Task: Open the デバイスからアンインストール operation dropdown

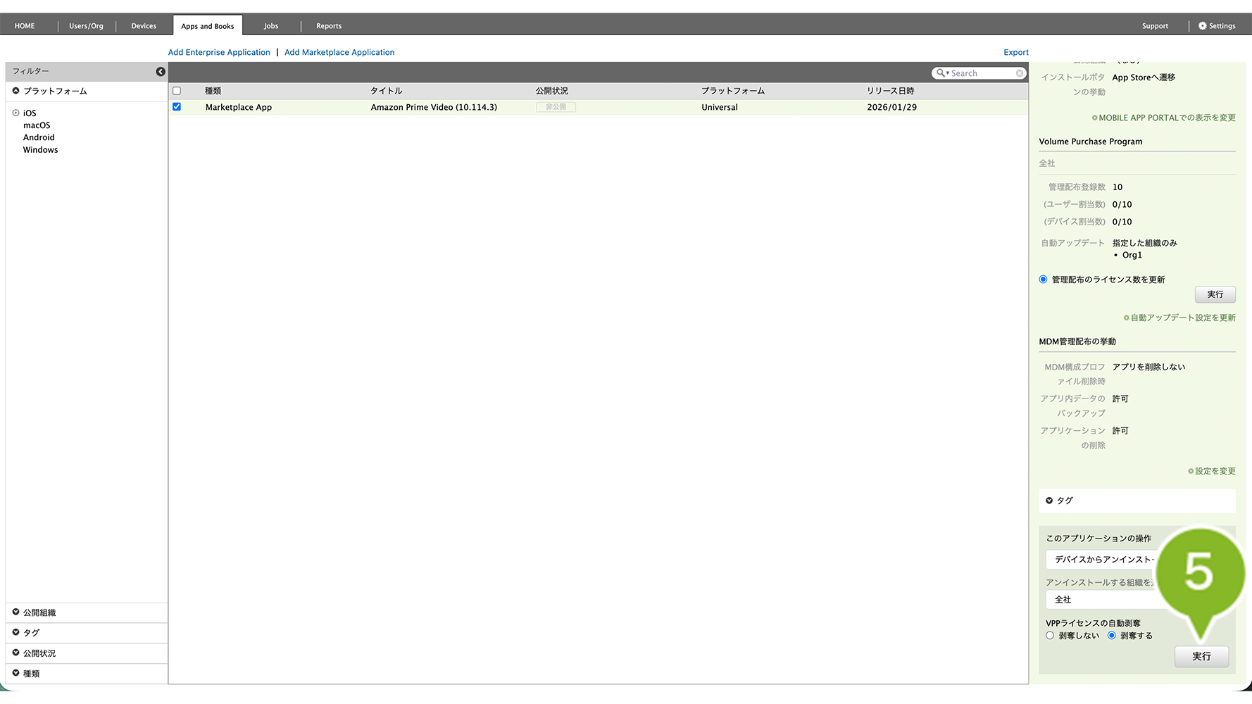Action: tap(1102, 560)
